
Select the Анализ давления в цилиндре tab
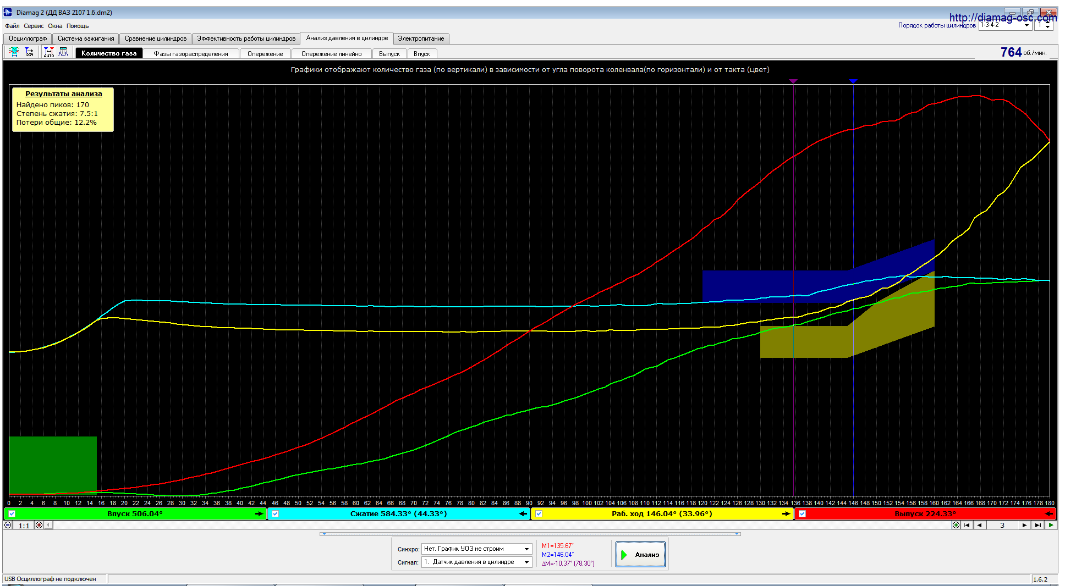pos(347,38)
